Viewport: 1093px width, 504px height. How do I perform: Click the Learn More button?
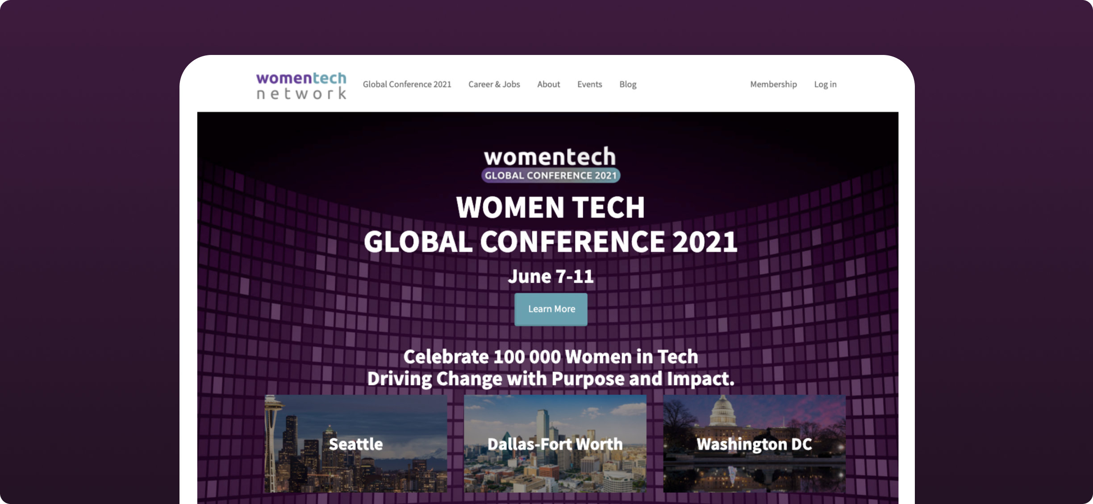pos(551,309)
